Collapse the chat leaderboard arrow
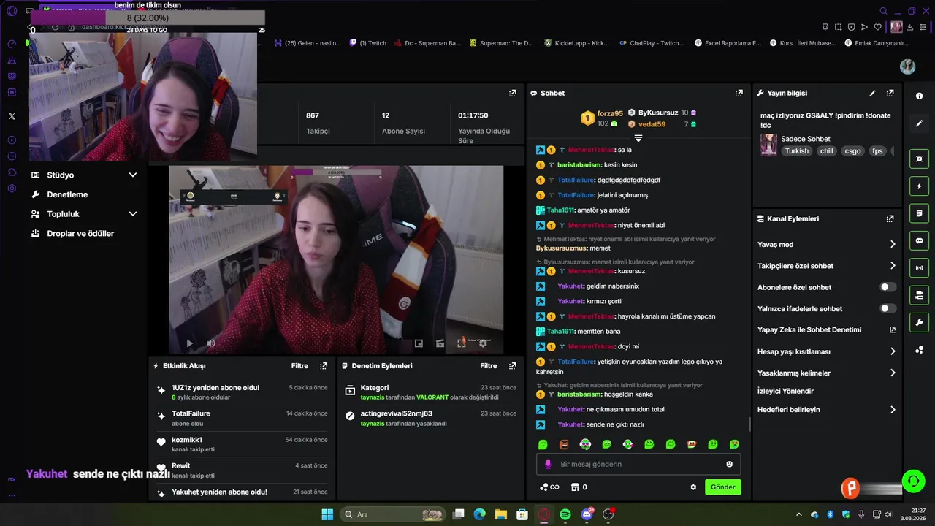 pyautogui.click(x=638, y=138)
